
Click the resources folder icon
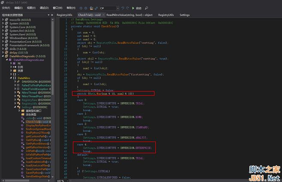[15, 71]
